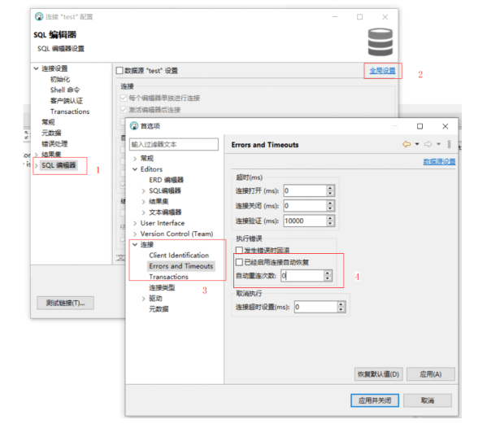Select Transactions in connection settings tree

(x=70, y=111)
